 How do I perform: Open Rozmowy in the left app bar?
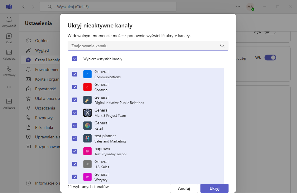[x=9, y=71]
